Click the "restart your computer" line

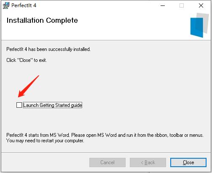coord(45,141)
